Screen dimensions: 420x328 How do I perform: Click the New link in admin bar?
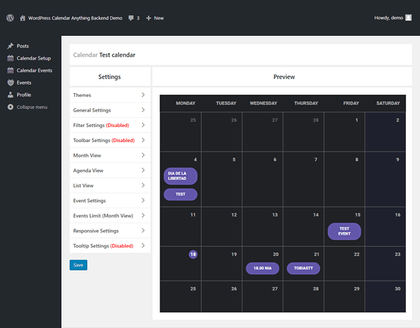click(x=159, y=18)
